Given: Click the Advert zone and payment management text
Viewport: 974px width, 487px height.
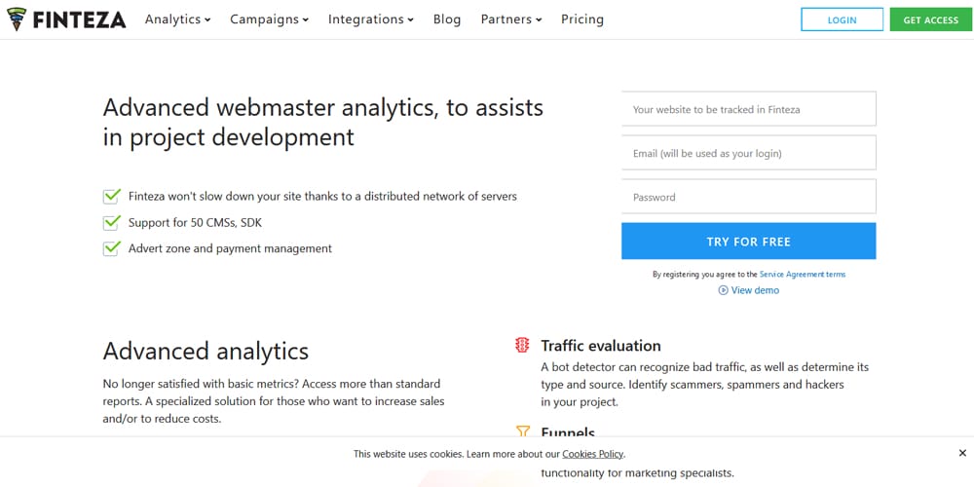Looking at the screenshot, I should pyautogui.click(x=230, y=248).
